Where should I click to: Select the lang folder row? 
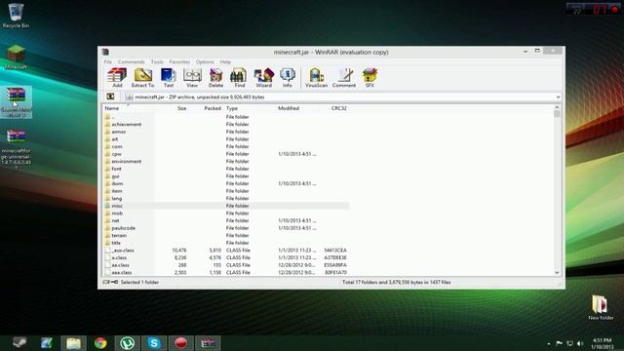point(226,198)
